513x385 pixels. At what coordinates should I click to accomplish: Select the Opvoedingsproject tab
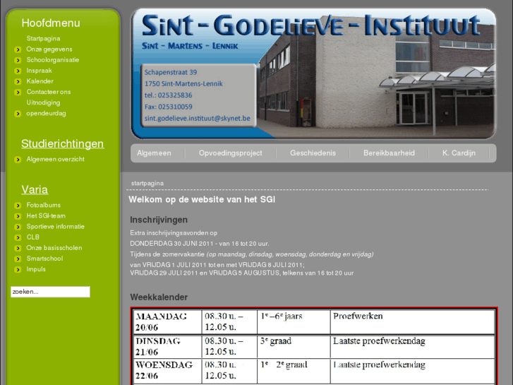point(230,153)
